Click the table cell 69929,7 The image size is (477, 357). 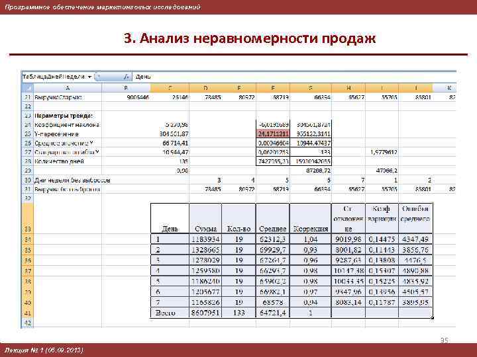tap(273, 250)
